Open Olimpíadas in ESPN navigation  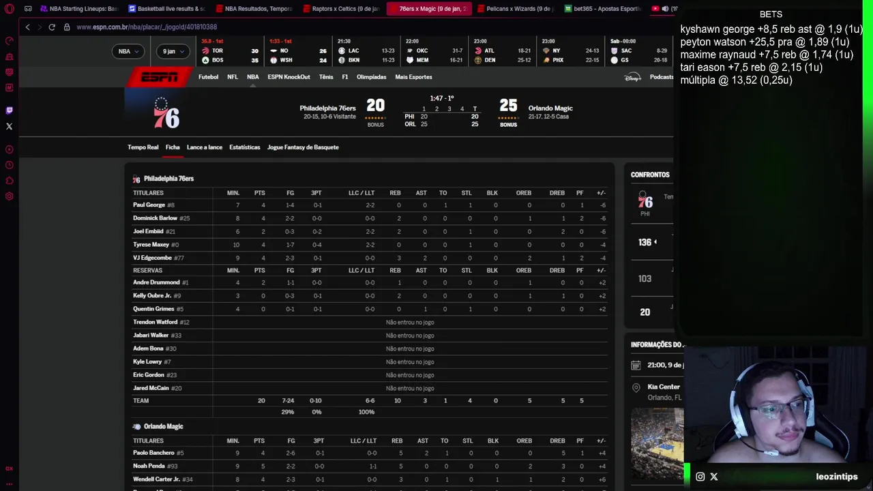(x=371, y=77)
